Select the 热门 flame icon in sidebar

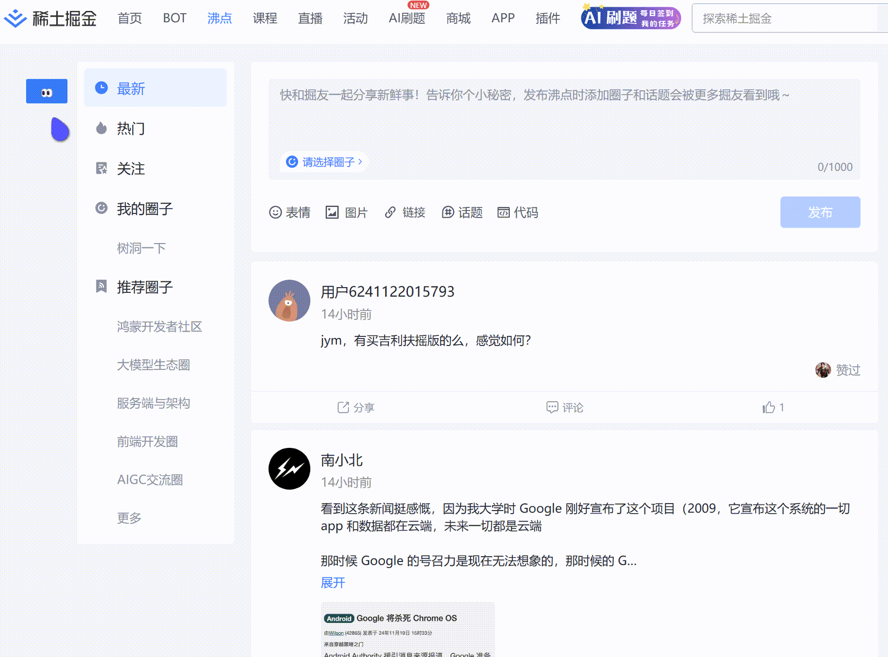tap(101, 128)
